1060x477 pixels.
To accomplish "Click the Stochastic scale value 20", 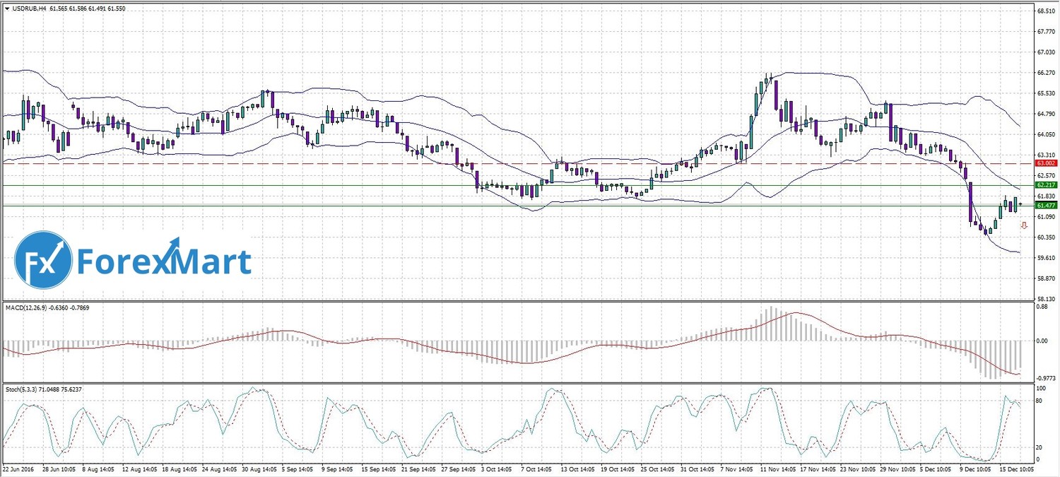I will coord(1040,447).
